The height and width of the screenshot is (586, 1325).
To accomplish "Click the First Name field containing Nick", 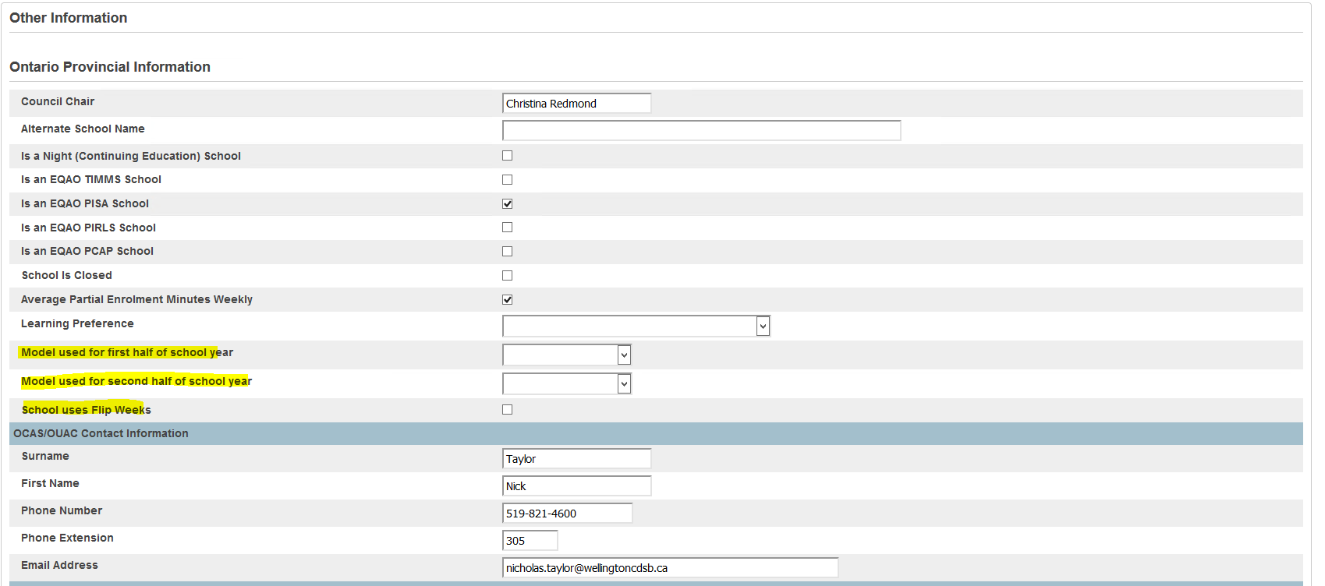I will (576, 486).
